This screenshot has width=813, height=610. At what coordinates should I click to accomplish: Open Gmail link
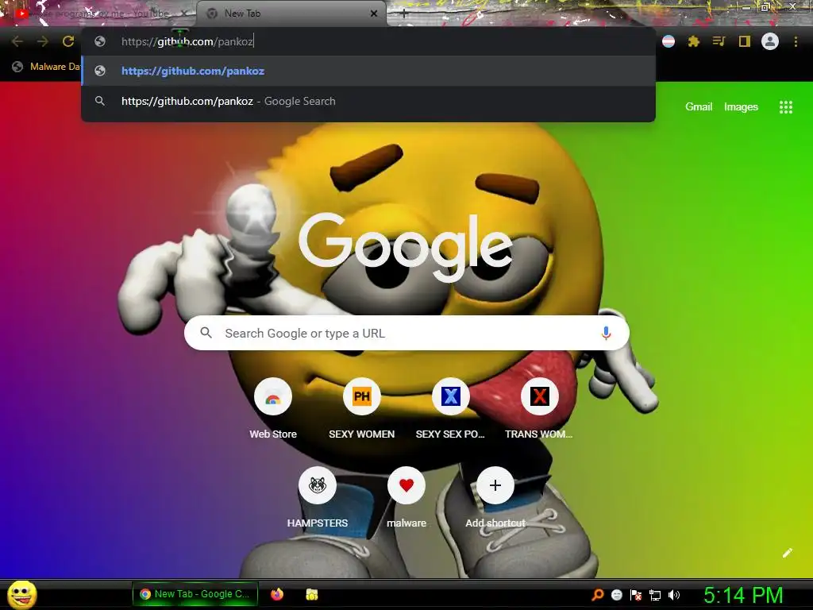(699, 107)
